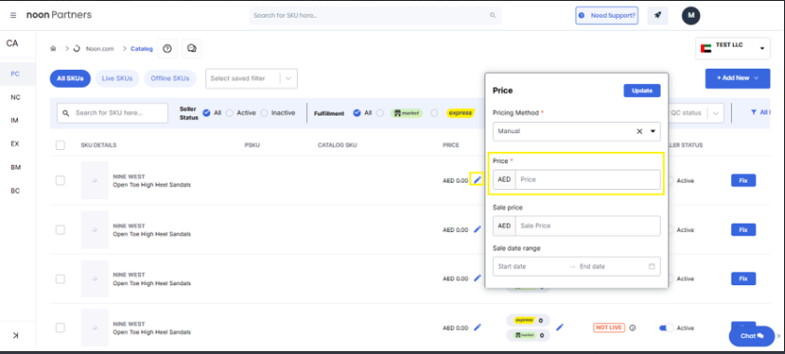Clear the Manual pricing method with X
Image resolution: width=785 pixels, height=354 pixels.
[639, 131]
